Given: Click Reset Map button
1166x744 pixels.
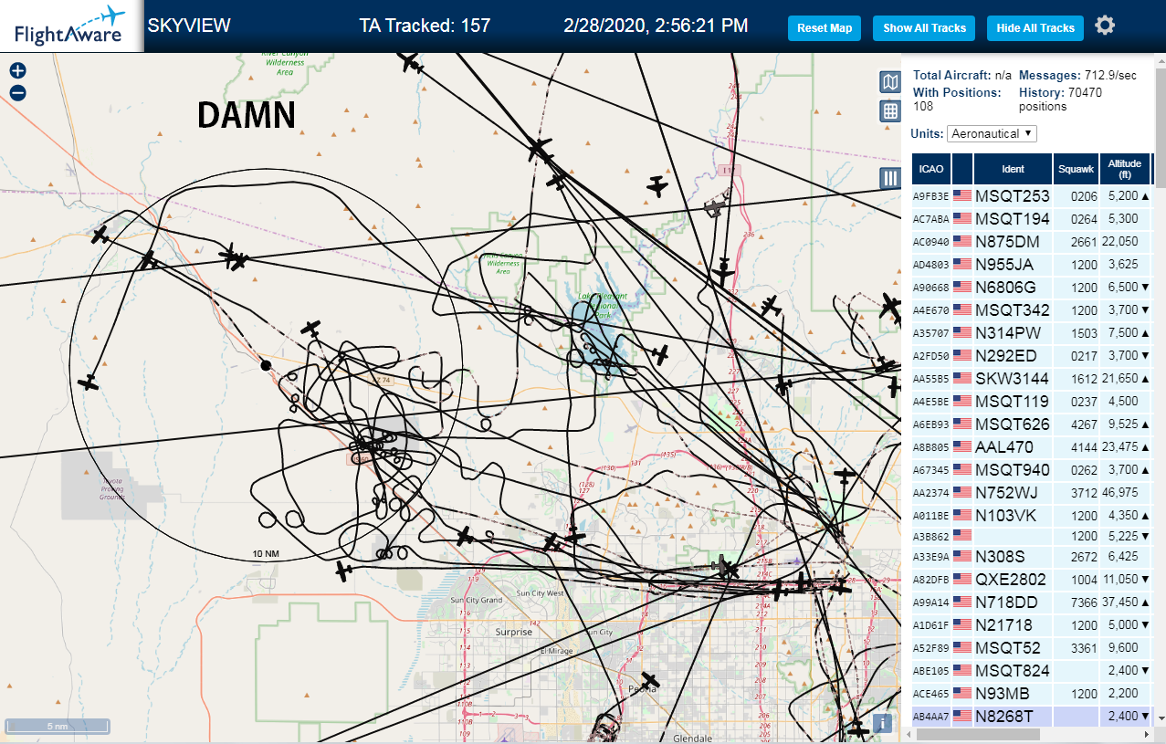Looking at the screenshot, I should pyautogui.click(x=825, y=28).
